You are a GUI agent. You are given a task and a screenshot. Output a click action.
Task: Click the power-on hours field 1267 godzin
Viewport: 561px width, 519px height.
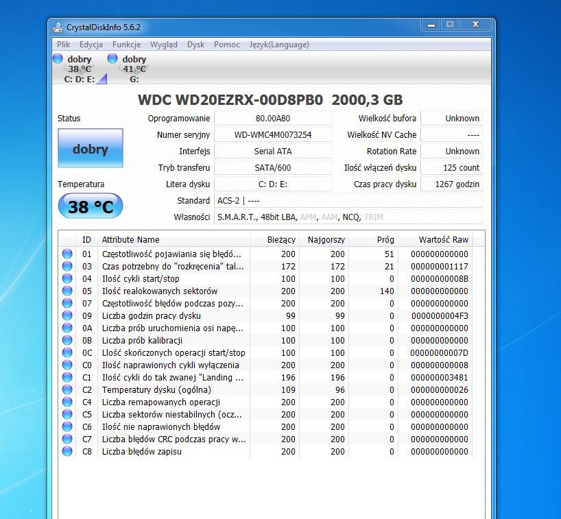(x=451, y=184)
